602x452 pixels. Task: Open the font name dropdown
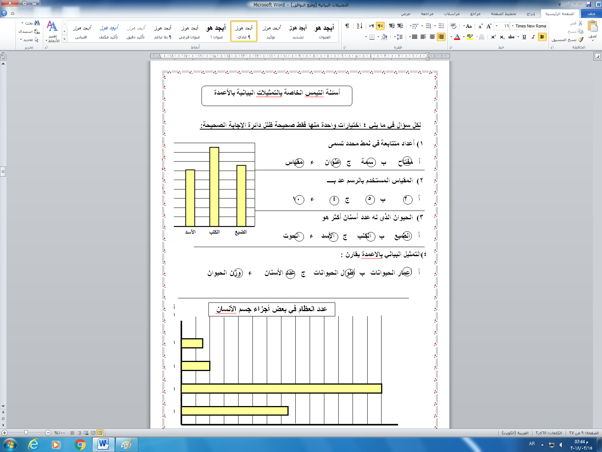[512, 26]
